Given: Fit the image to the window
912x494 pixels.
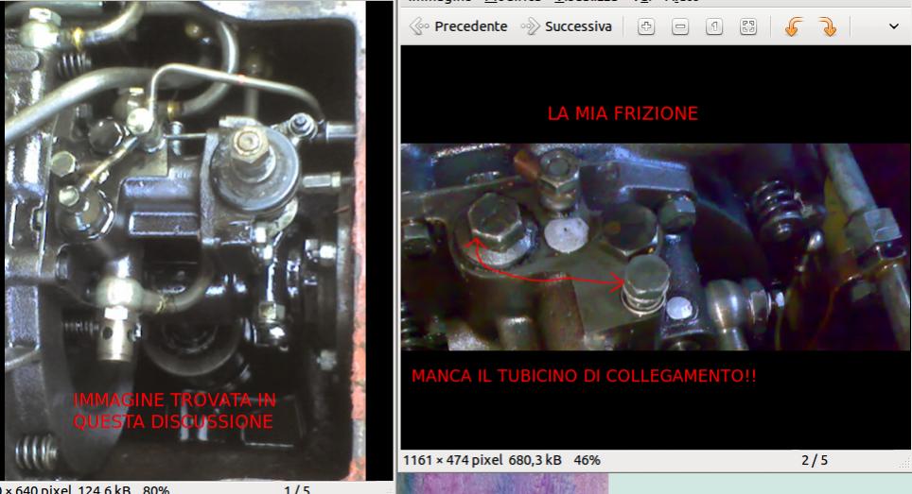Looking at the screenshot, I should click(748, 27).
